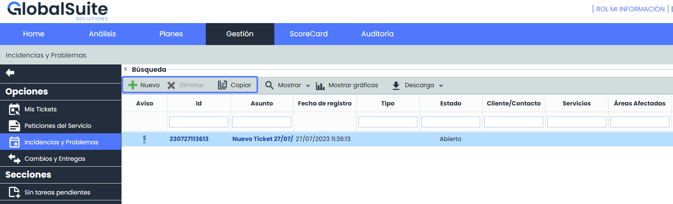The image size is (673, 204).
Task: Switch to the ScoreCard tab
Action: click(308, 34)
